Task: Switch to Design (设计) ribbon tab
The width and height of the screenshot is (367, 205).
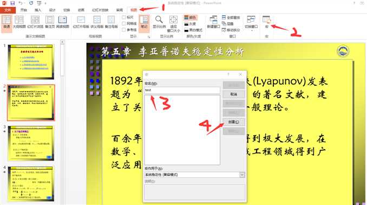Action: [52, 10]
